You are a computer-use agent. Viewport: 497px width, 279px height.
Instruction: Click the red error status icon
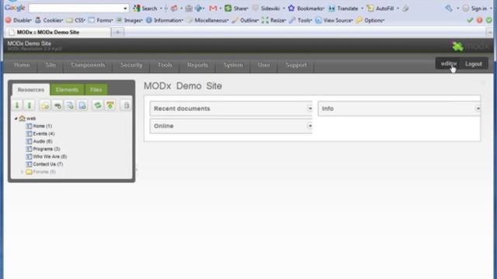(480, 20)
